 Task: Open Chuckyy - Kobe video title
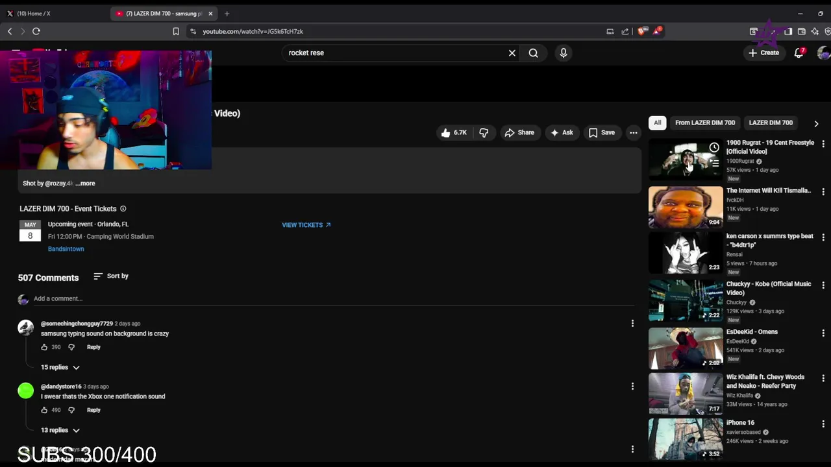[769, 288]
